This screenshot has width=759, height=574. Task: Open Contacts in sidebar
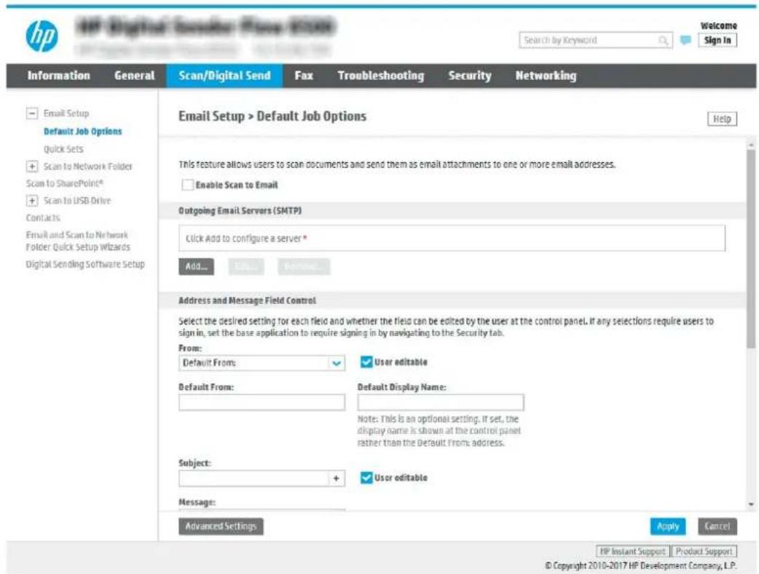pos(43,218)
